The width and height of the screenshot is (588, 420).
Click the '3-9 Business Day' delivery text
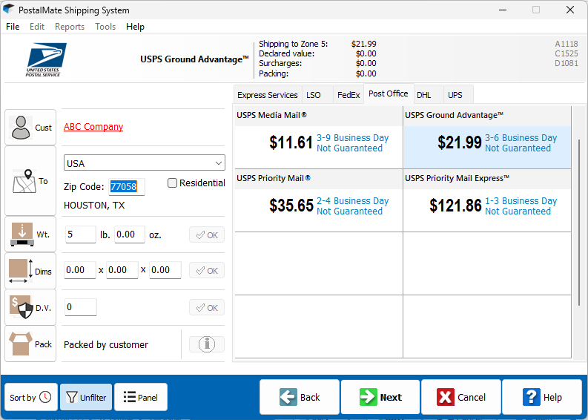tap(352, 138)
